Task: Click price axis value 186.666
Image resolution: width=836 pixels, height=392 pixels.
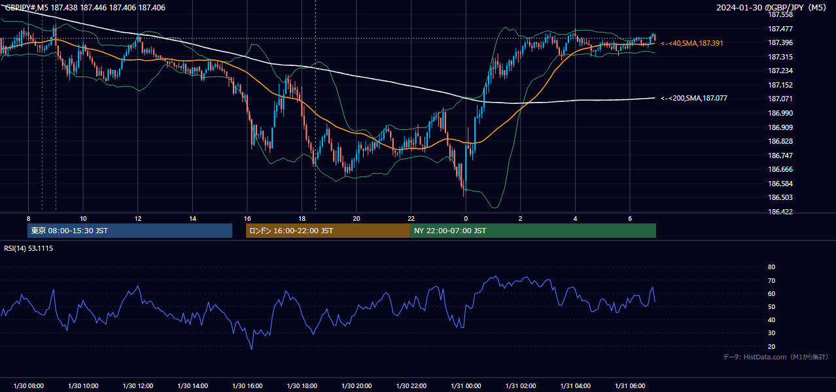Action: click(x=780, y=169)
